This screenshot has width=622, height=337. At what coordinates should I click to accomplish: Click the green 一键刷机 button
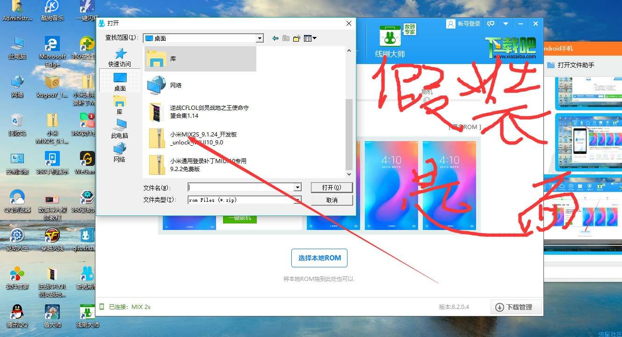239,218
